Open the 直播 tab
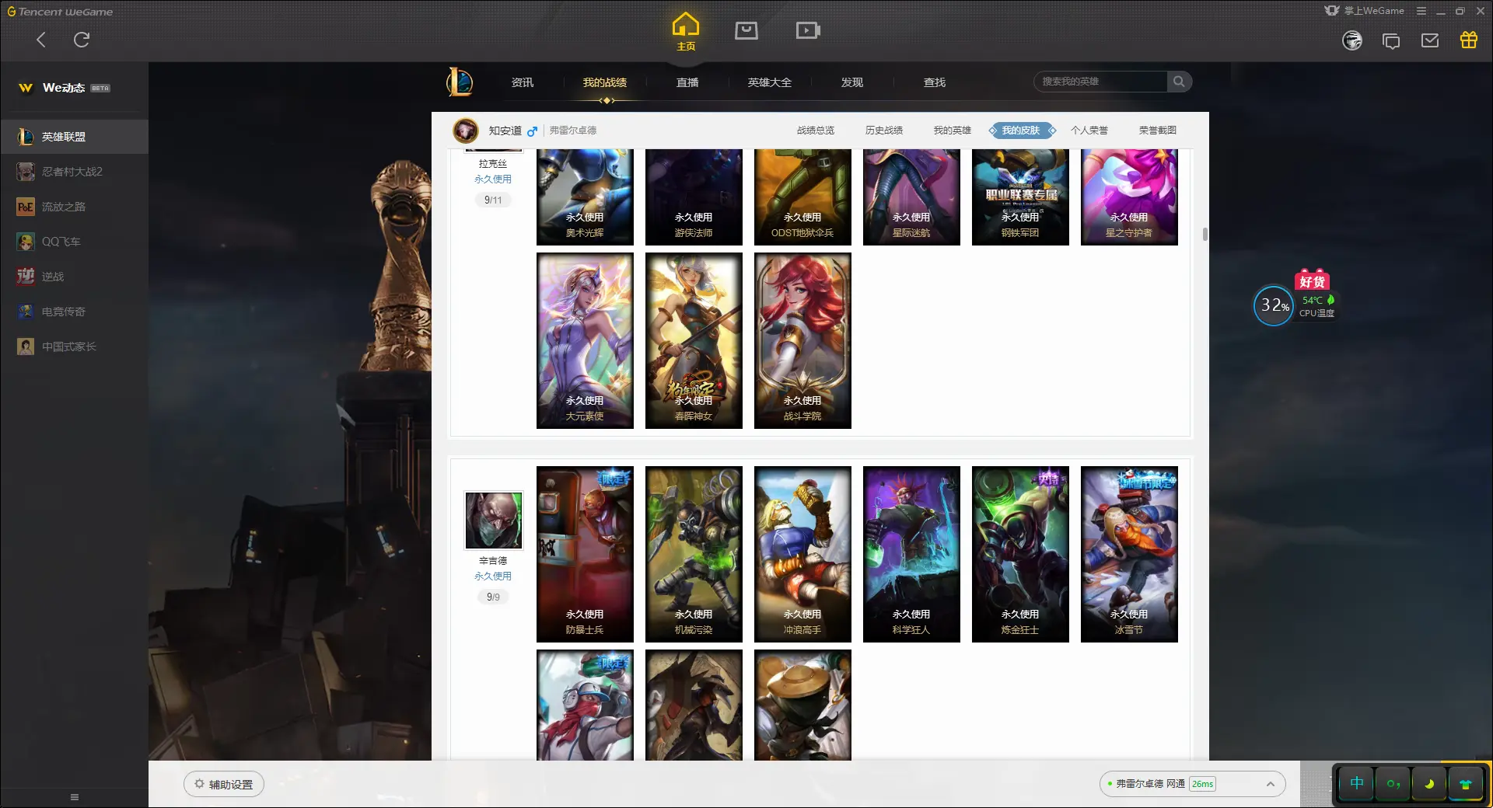The height and width of the screenshot is (808, 1493). tap(687, 82)
